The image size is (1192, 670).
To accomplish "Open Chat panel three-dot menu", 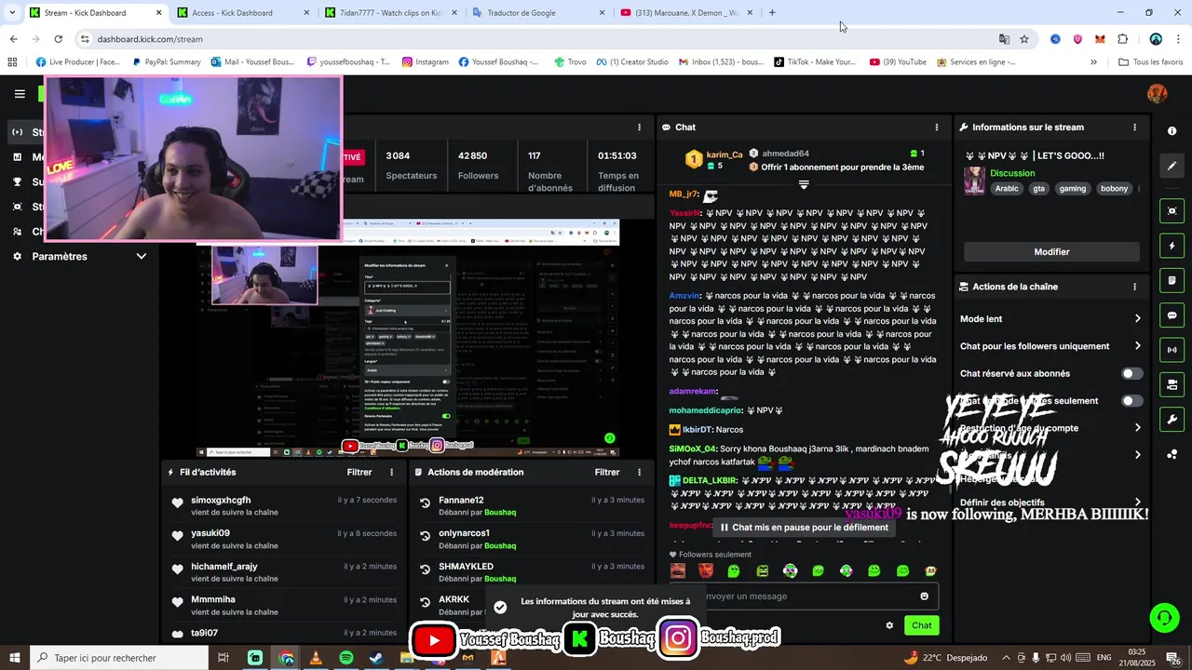I will (x=937, y=127).
